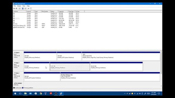This screenshot has height=98, width=175.
Task: Select Archive Library (G:) partition on Disk 2
Action: (110, 76)
